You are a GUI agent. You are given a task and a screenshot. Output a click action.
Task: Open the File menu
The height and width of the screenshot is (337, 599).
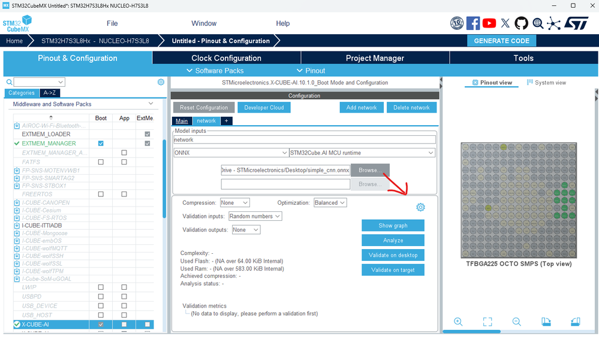point(112,23)
